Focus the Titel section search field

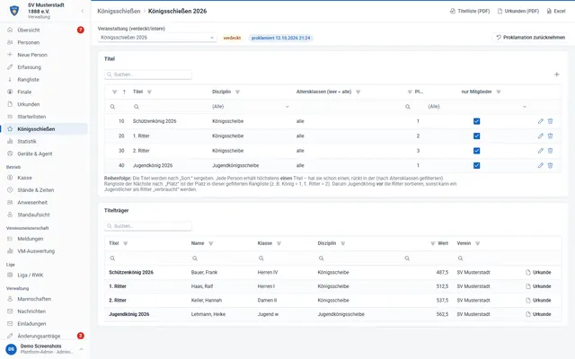coord(148,74)
